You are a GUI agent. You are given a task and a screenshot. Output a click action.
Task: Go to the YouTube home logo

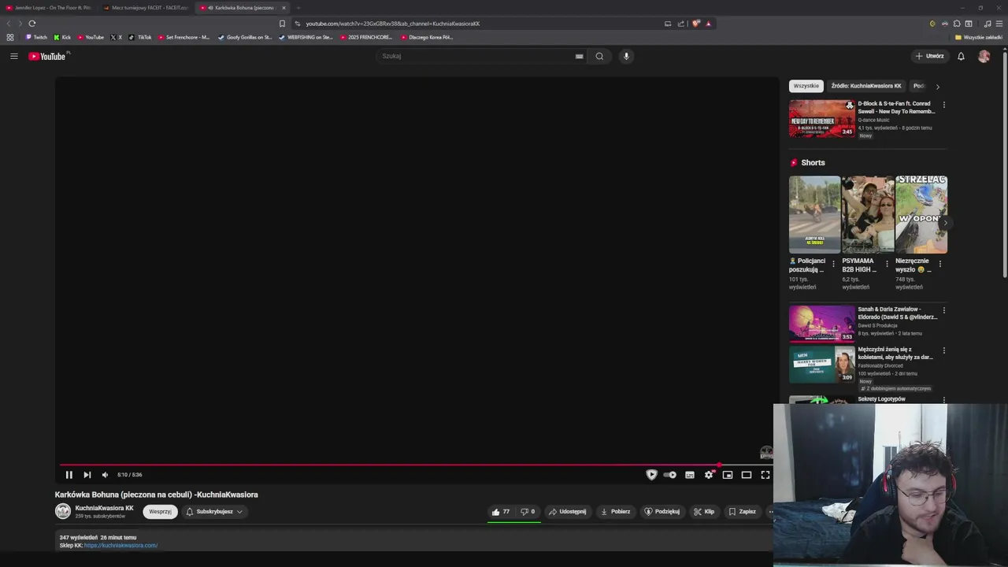47,56
